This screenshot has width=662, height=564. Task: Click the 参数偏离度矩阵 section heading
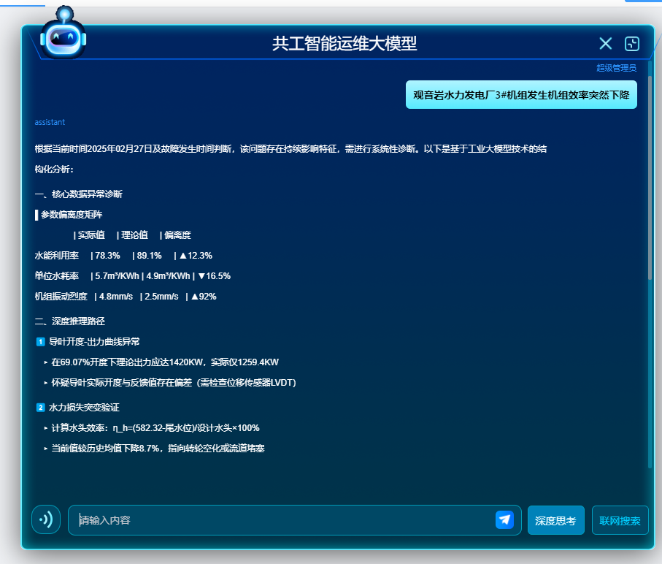[x=72, y=215]
